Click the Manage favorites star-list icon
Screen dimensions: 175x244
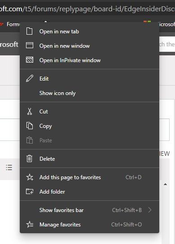(x=30, y=224)
